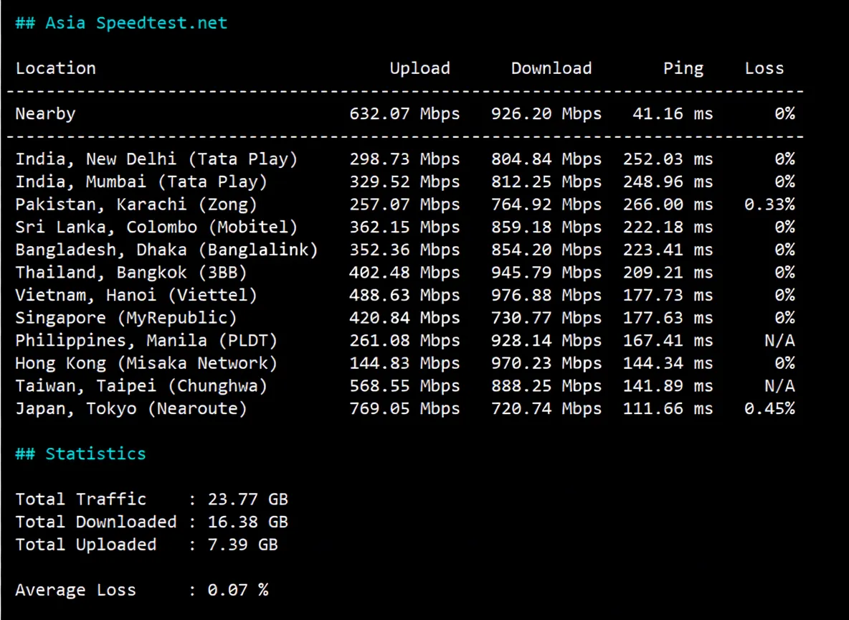Click the Average Loss value 0.07%
Image resolution: width=849 pixels, height=620 pixels.
pyautogui.click(x=237, y=589)
